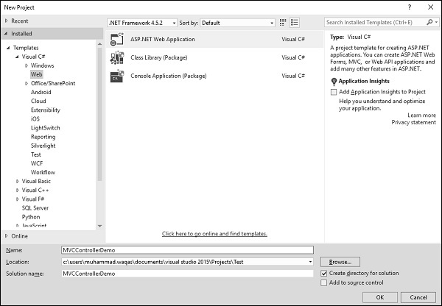Click the Cancel button
The height and width of the screenshot is (306, 442).
(418, 297)
